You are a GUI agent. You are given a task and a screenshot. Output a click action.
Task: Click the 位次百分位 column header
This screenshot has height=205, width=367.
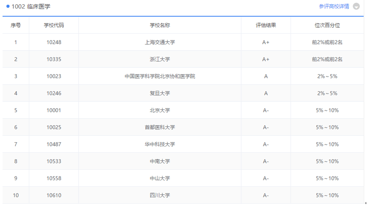(327, 25)
